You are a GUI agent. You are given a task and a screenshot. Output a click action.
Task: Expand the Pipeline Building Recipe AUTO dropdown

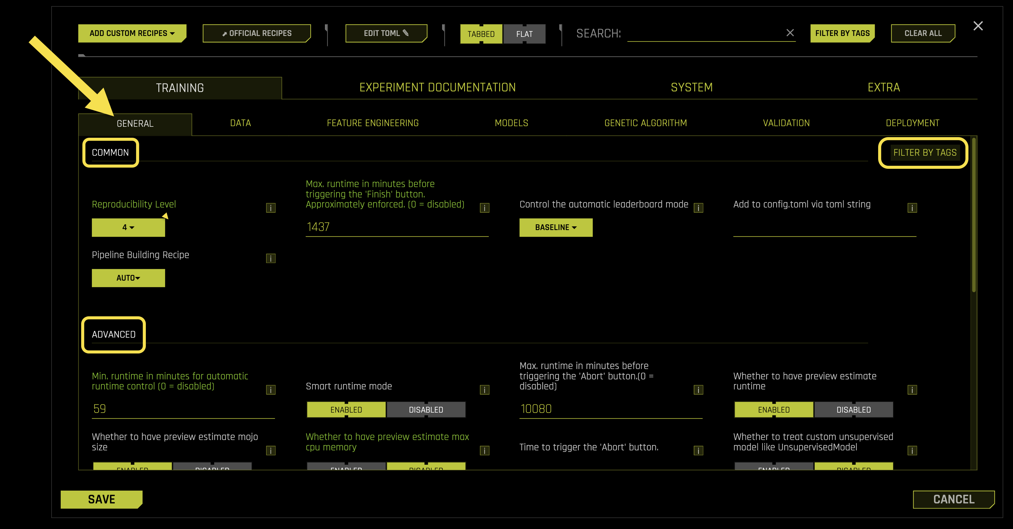pos(128,278)
